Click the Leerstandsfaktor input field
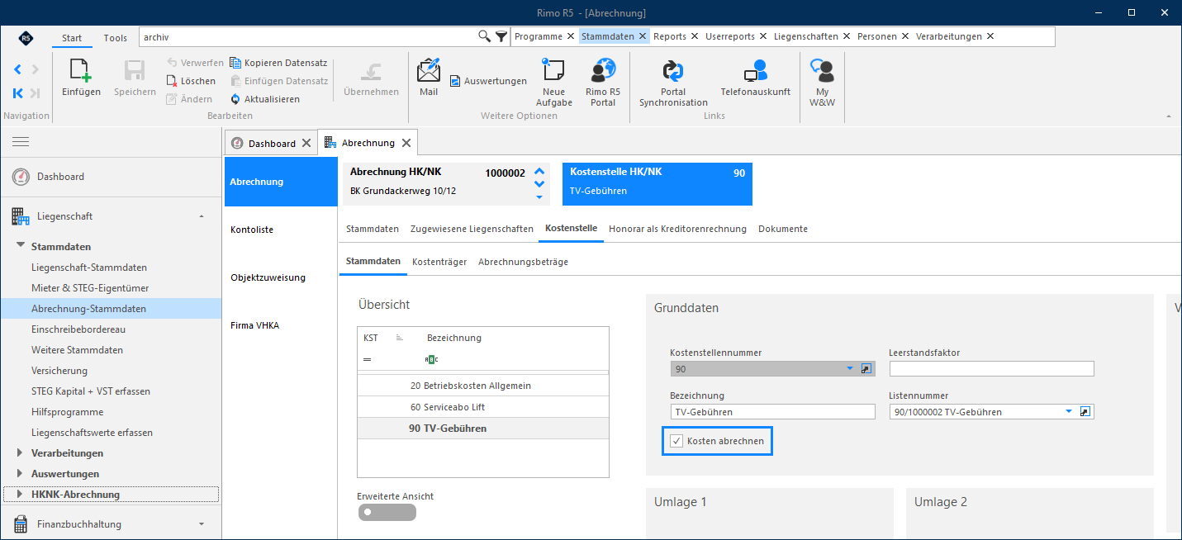1182x540 pixels. click(x=992, y=368)
